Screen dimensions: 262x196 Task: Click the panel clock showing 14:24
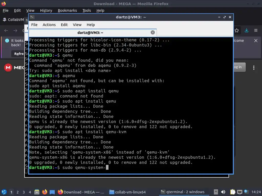256,192
